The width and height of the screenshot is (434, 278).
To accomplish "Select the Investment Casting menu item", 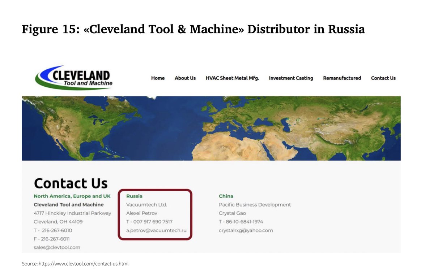I will coord(291,78).
